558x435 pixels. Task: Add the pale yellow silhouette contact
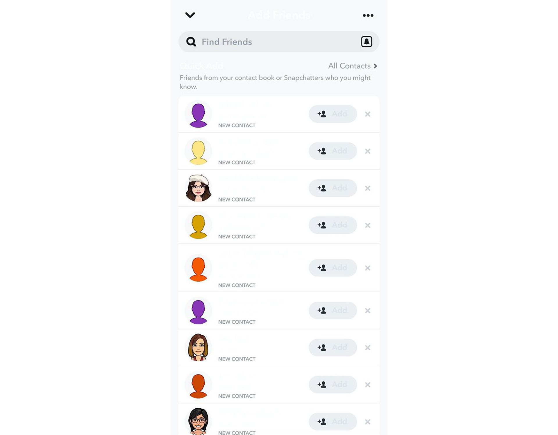tap(332, 151)
